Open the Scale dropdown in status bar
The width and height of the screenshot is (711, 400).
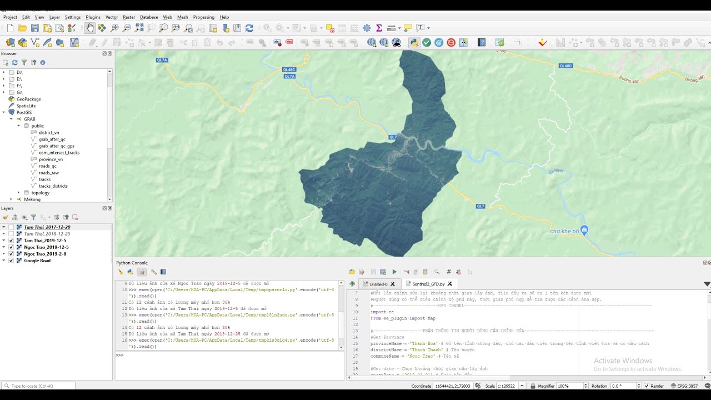pos(523,386)
